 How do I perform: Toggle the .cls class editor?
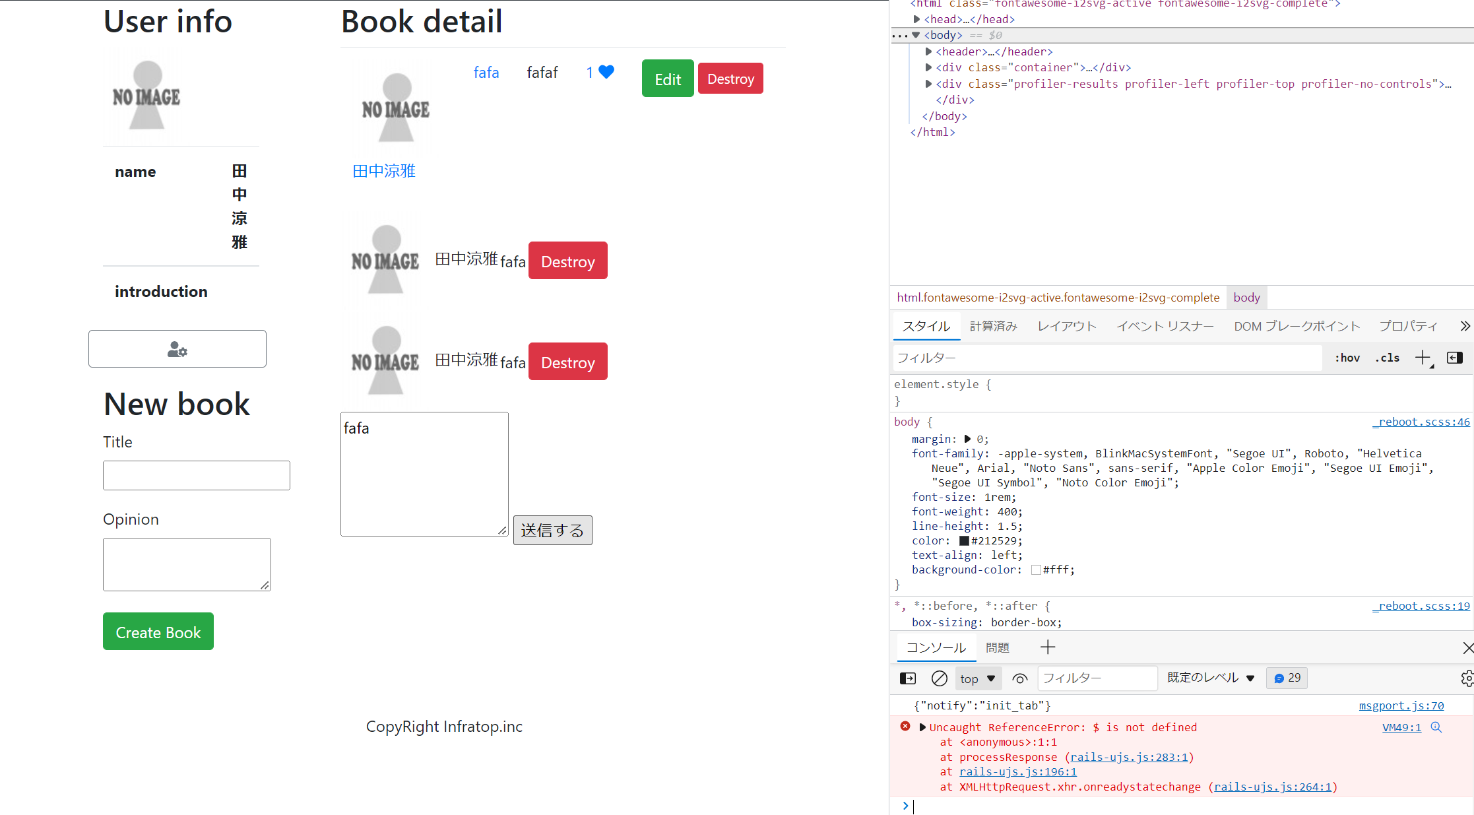point(1387,358)
